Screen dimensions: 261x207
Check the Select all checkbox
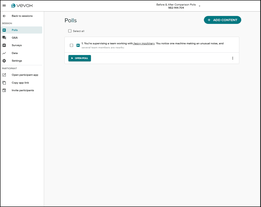70,31
